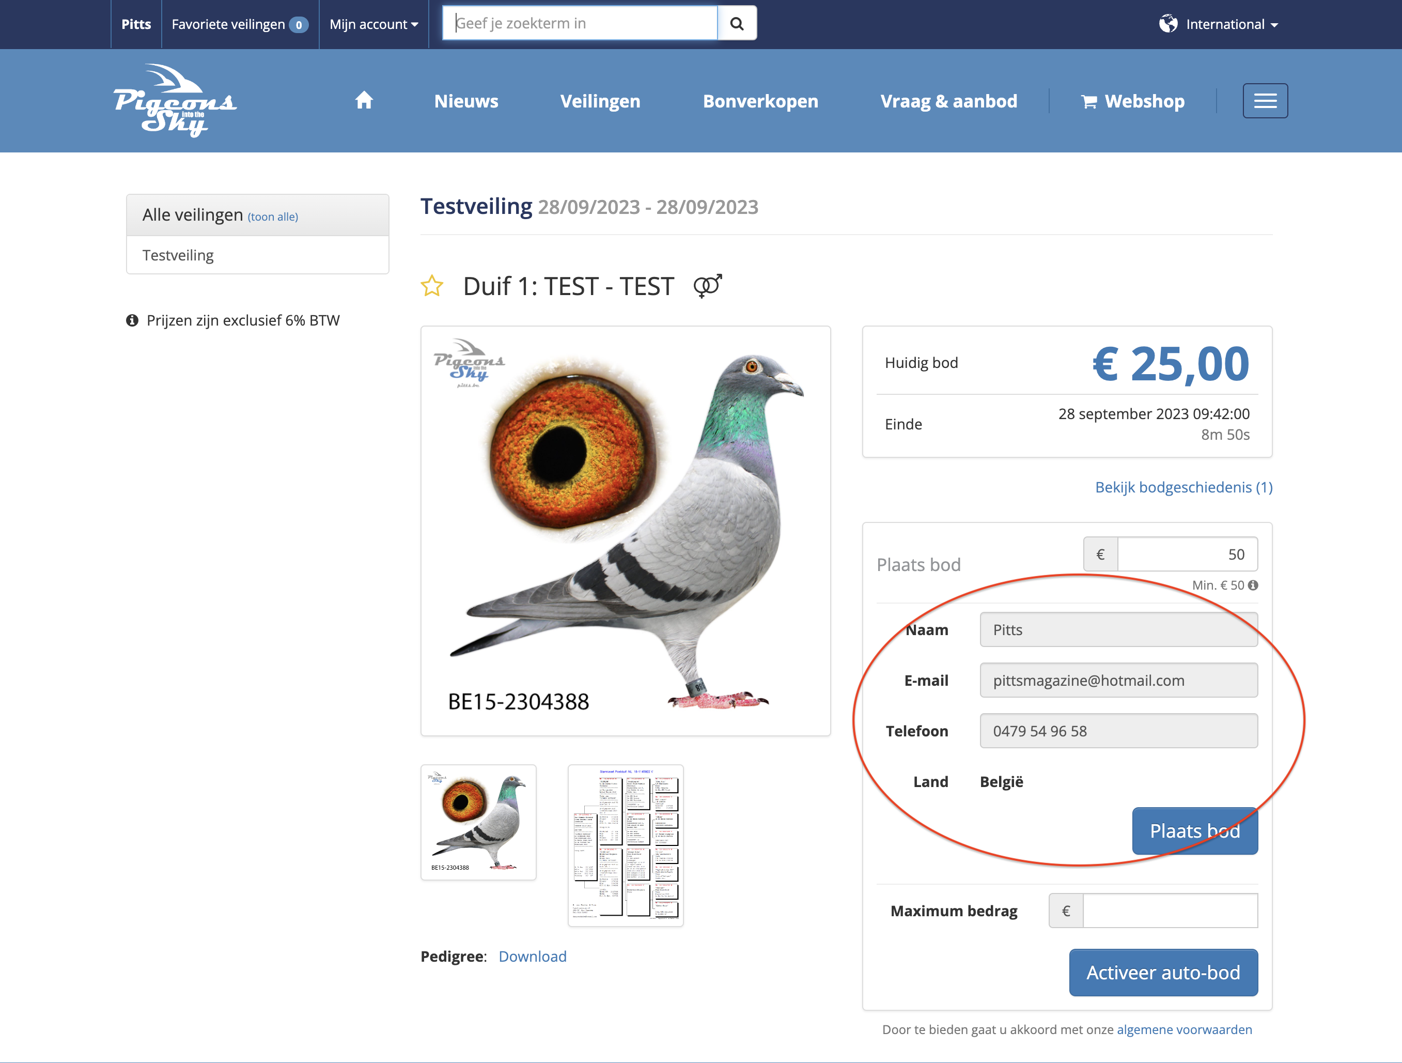This screenshot has height=1063, width=1402.
Task: Expand the Mijn account dropdown
Action: [373, 24]
